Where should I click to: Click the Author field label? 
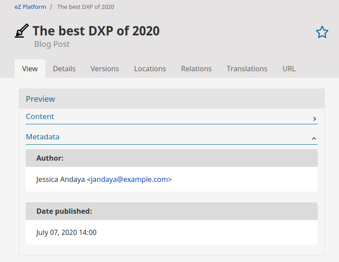pyautogui.click(x=50, y=158)
